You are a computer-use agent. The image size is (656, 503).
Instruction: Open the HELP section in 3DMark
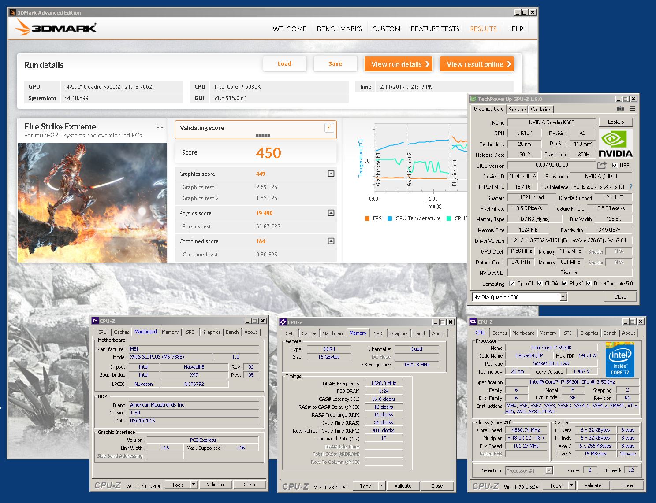pyautogui.click(x=515, y=29)
